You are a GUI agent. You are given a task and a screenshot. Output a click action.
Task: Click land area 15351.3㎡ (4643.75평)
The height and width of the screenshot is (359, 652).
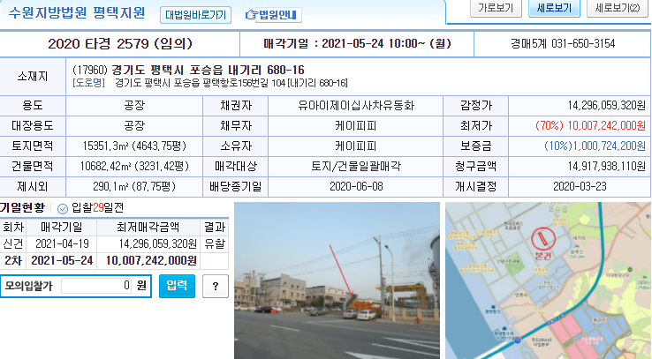tap(134, 146)
